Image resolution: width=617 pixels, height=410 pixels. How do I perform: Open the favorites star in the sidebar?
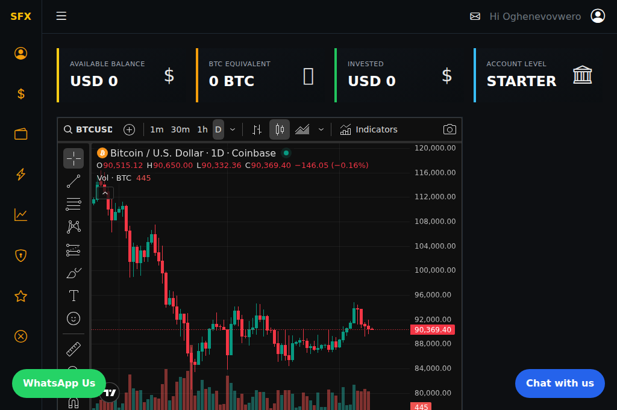[x=20, y=296]
